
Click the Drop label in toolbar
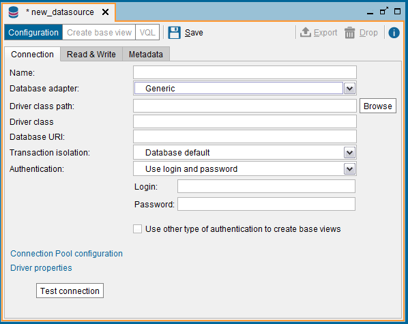368,33
